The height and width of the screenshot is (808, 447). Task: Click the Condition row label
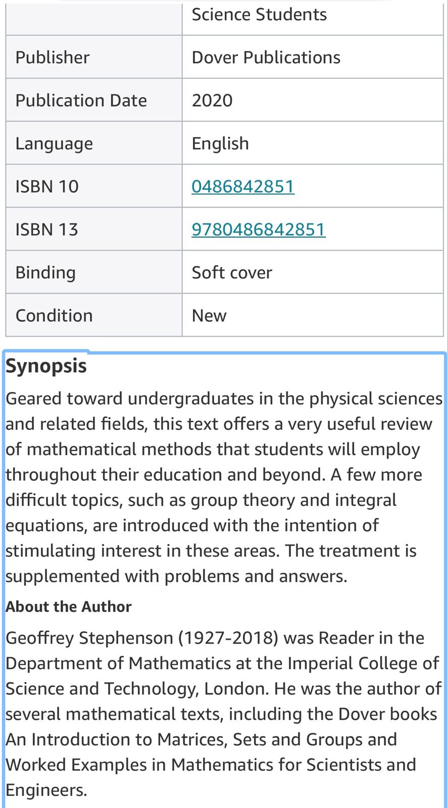click(x=54, y=316)
